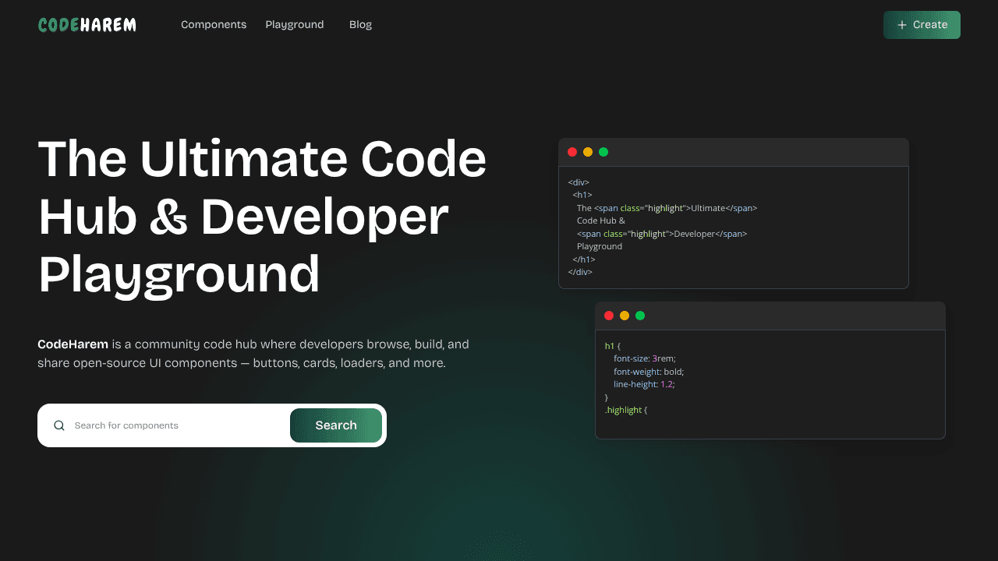Click the main hero heading text
Viewport: 998px width, 561px height.
coord(262,217)
